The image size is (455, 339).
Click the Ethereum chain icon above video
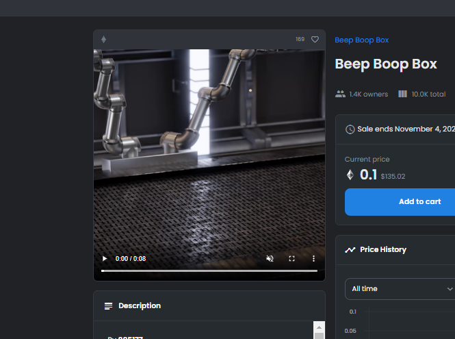[x=103, y=39]
